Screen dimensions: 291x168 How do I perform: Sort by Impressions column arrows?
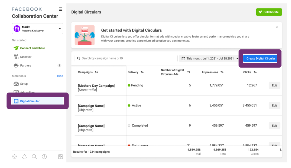[222, 72]
